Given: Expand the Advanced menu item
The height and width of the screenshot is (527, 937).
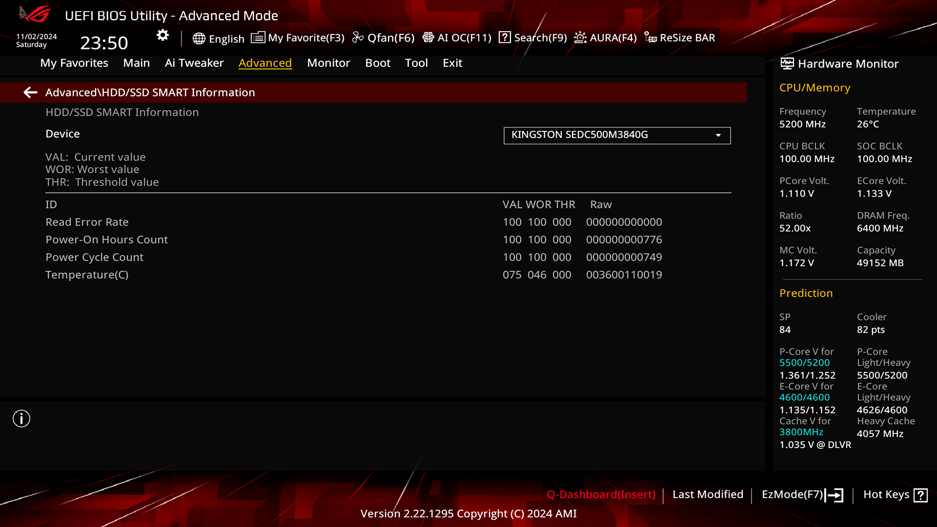Looking at the screenshot, I should [x=265, y=62].
